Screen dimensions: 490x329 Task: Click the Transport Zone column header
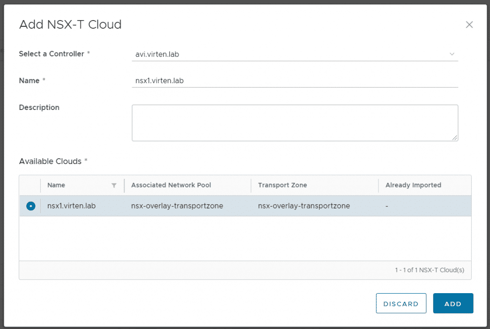282,185
